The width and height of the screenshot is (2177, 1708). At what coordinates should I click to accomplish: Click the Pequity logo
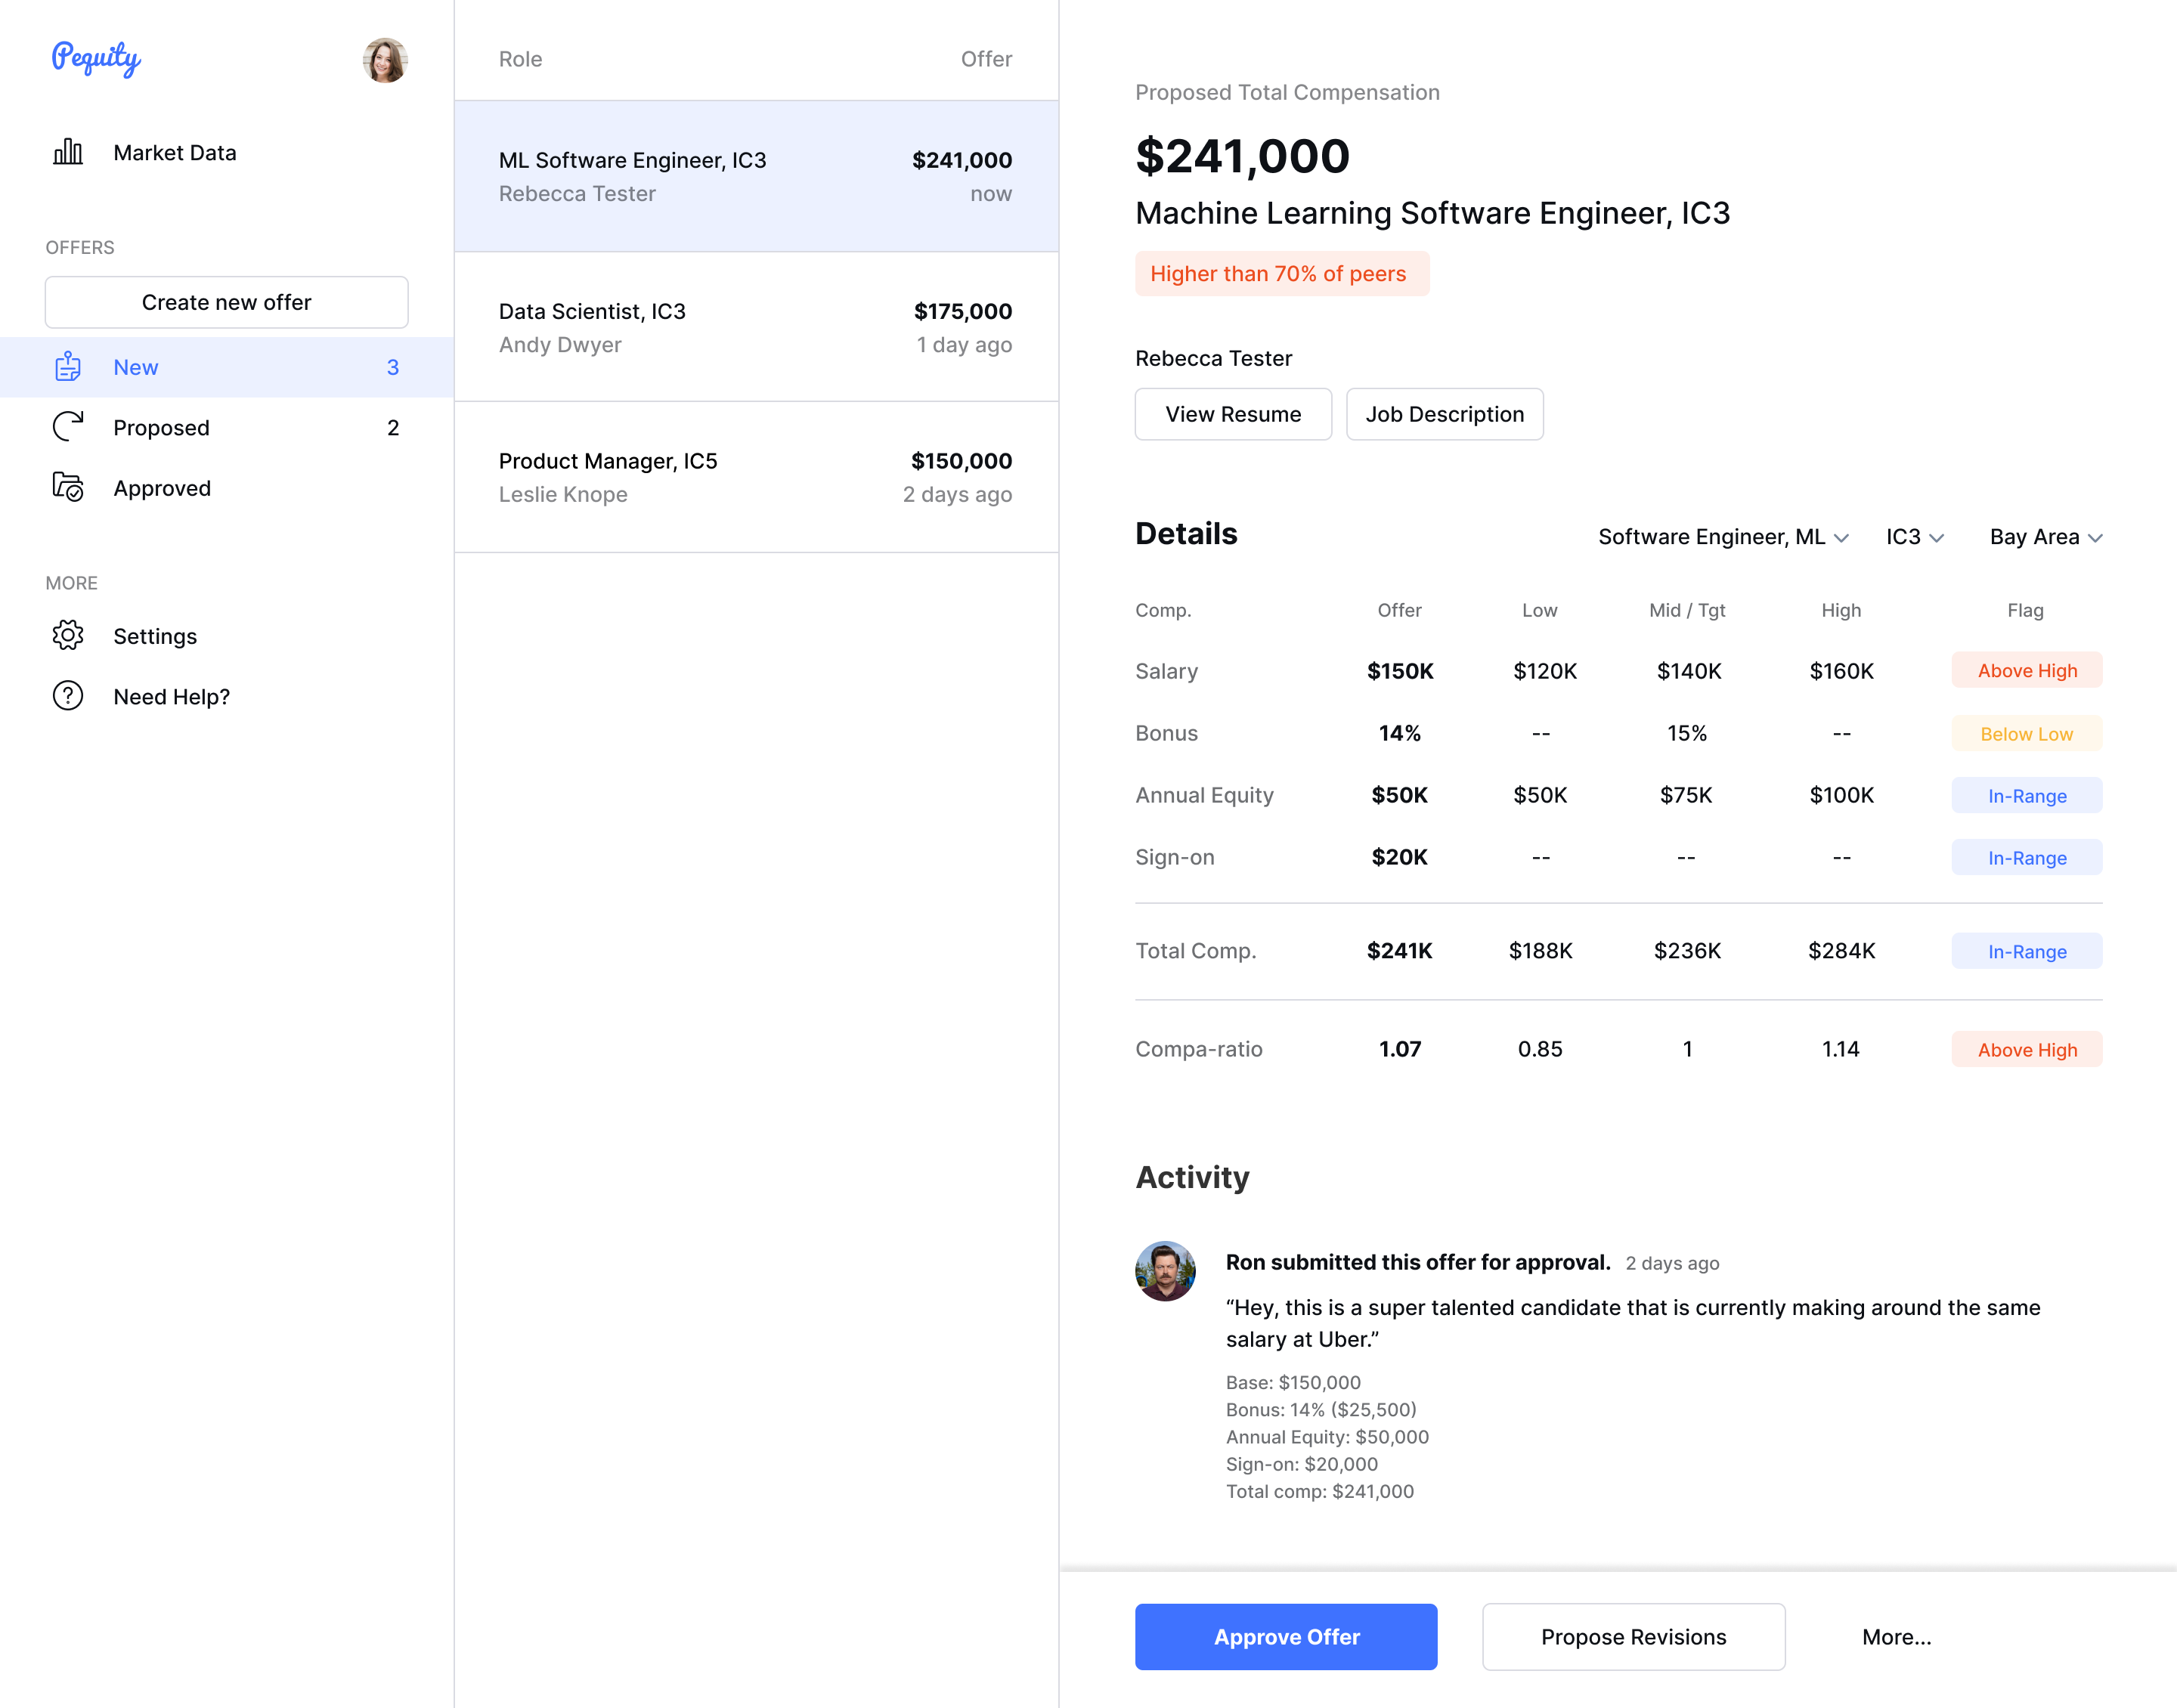point(96,58)
